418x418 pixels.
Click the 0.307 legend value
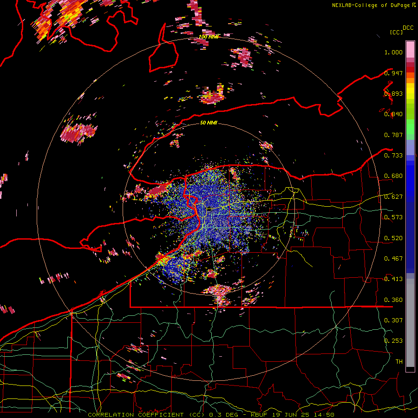pyautogui.click(x=393, y=320)
